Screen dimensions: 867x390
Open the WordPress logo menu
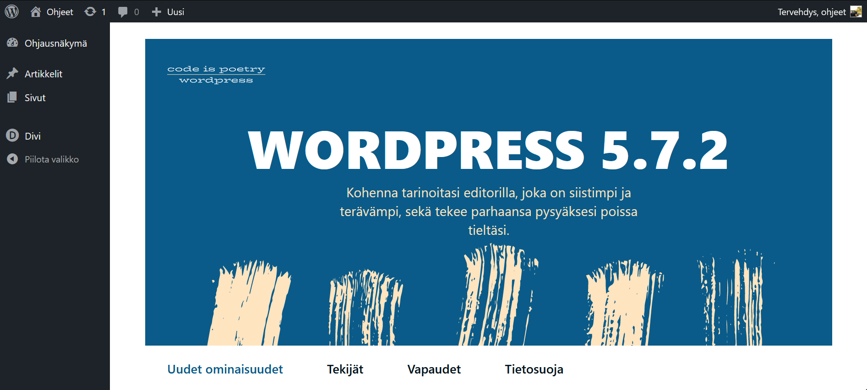(12, 11)
